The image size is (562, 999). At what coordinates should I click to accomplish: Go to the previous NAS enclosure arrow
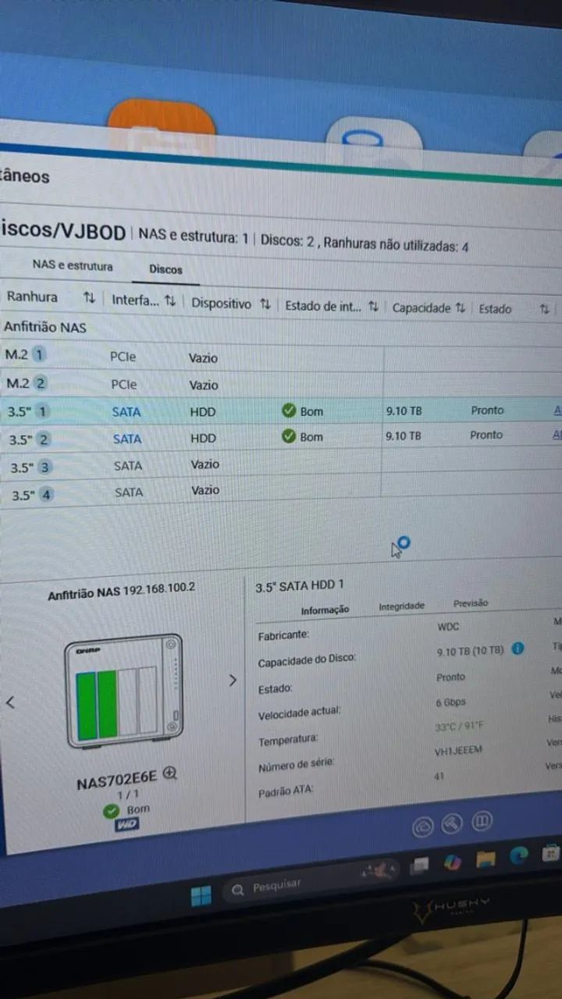10,702
